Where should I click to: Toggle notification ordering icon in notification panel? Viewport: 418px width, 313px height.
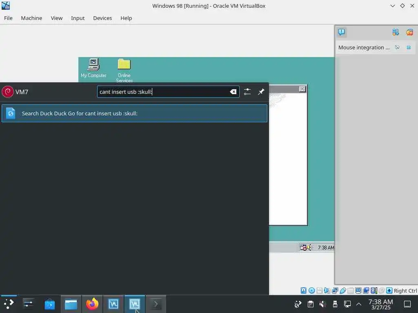pos(396,32)
